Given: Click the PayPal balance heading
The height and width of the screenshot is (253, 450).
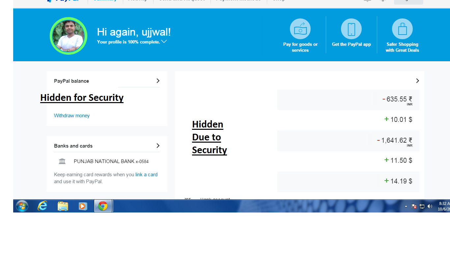Looking at the screenshot, I should (71, 81).
